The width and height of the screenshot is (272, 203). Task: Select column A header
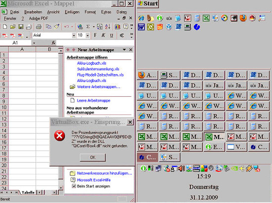[x=22, y=49]
